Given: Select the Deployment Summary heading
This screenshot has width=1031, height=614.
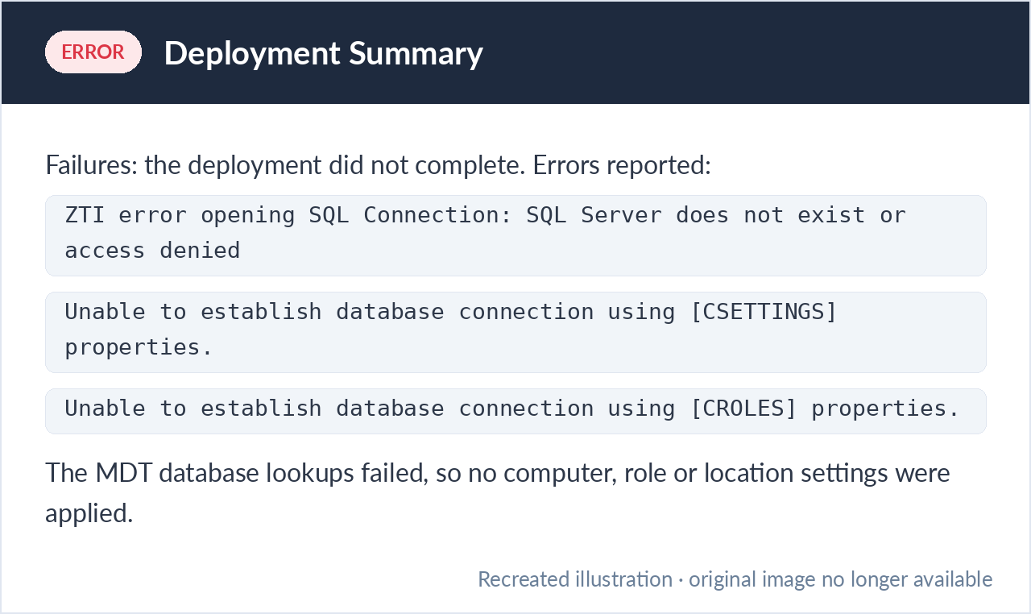Looking at the screenshot, I should pyautogui.click(x=323, y=53).
